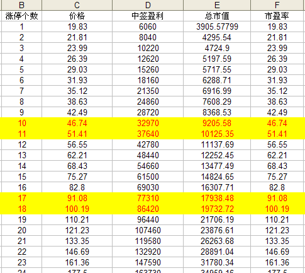Select cell 31780.34 in column E
The width and height of the screenshot is (305, 273).
(x=217, y=262)
